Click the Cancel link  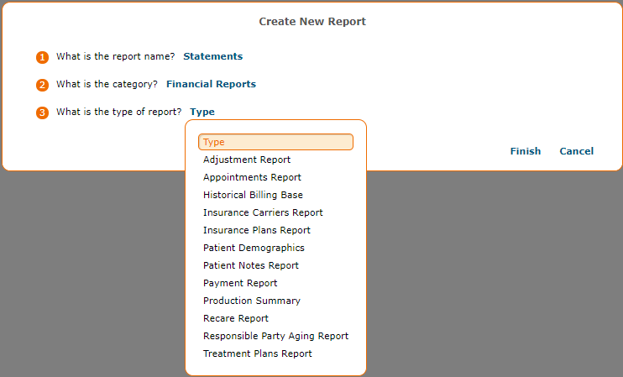[x=577, y=151]
